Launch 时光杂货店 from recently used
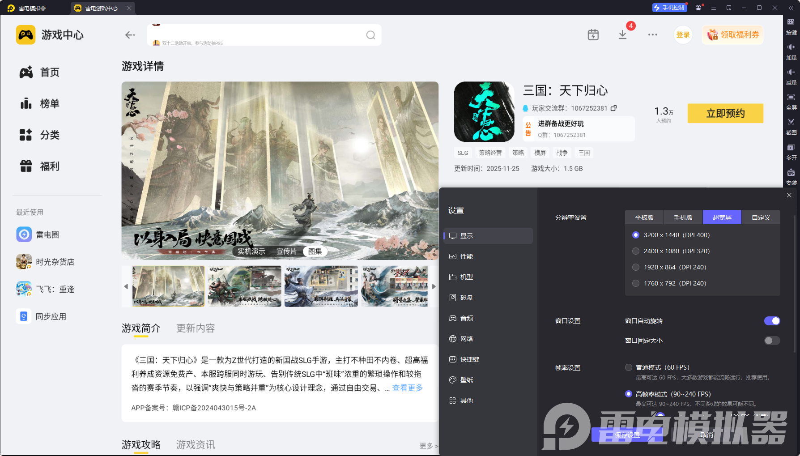Viewport: 800px width, 456px height. [46, 262]
